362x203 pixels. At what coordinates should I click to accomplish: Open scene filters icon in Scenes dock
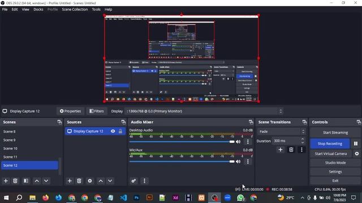[x=26, y=181]
